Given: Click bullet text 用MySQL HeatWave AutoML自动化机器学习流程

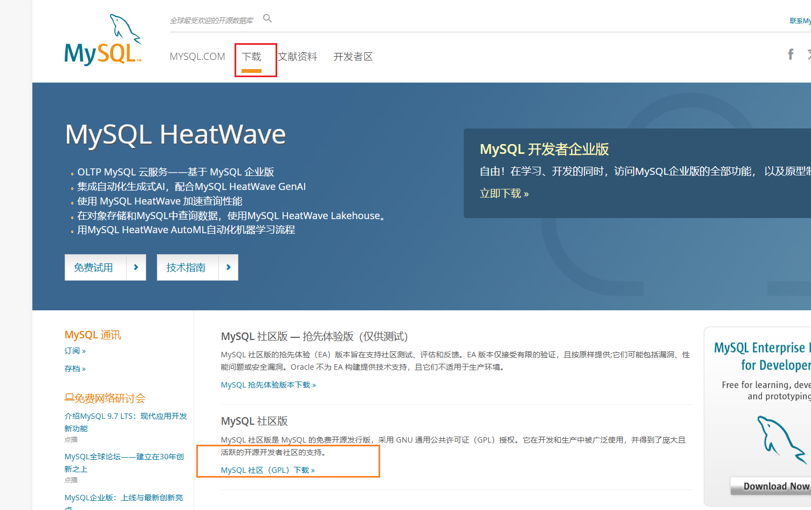Looking at the screenshot, I should coord(186,230).
